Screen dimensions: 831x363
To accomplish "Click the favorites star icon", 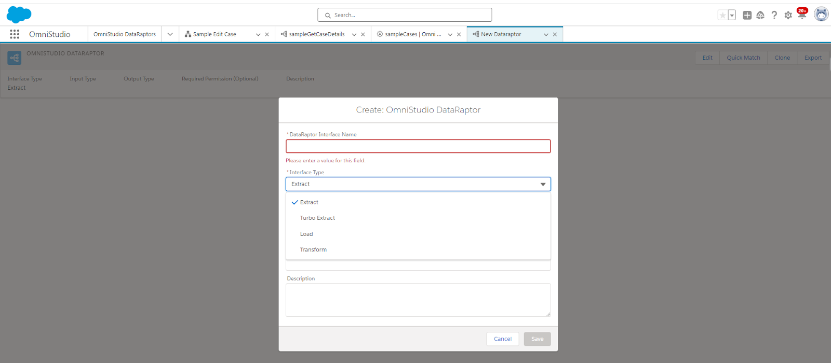I will coord(722,15).
